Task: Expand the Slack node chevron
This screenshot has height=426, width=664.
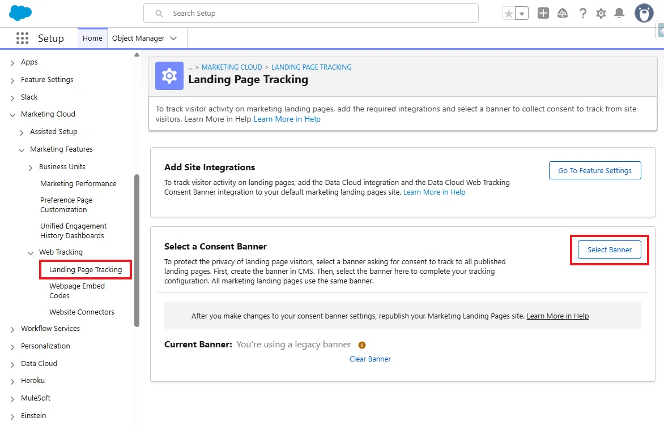Action: coord(12,98)
